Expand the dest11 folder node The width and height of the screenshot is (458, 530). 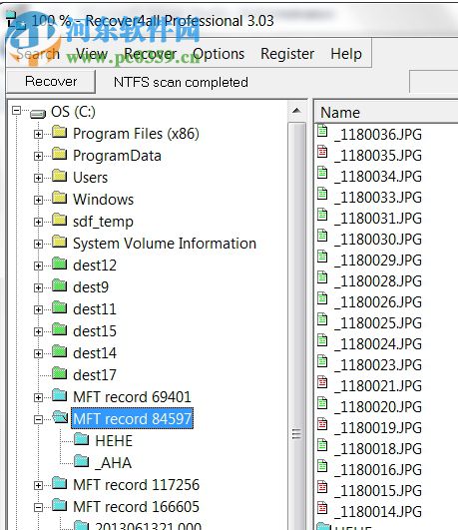pos(38,310)
